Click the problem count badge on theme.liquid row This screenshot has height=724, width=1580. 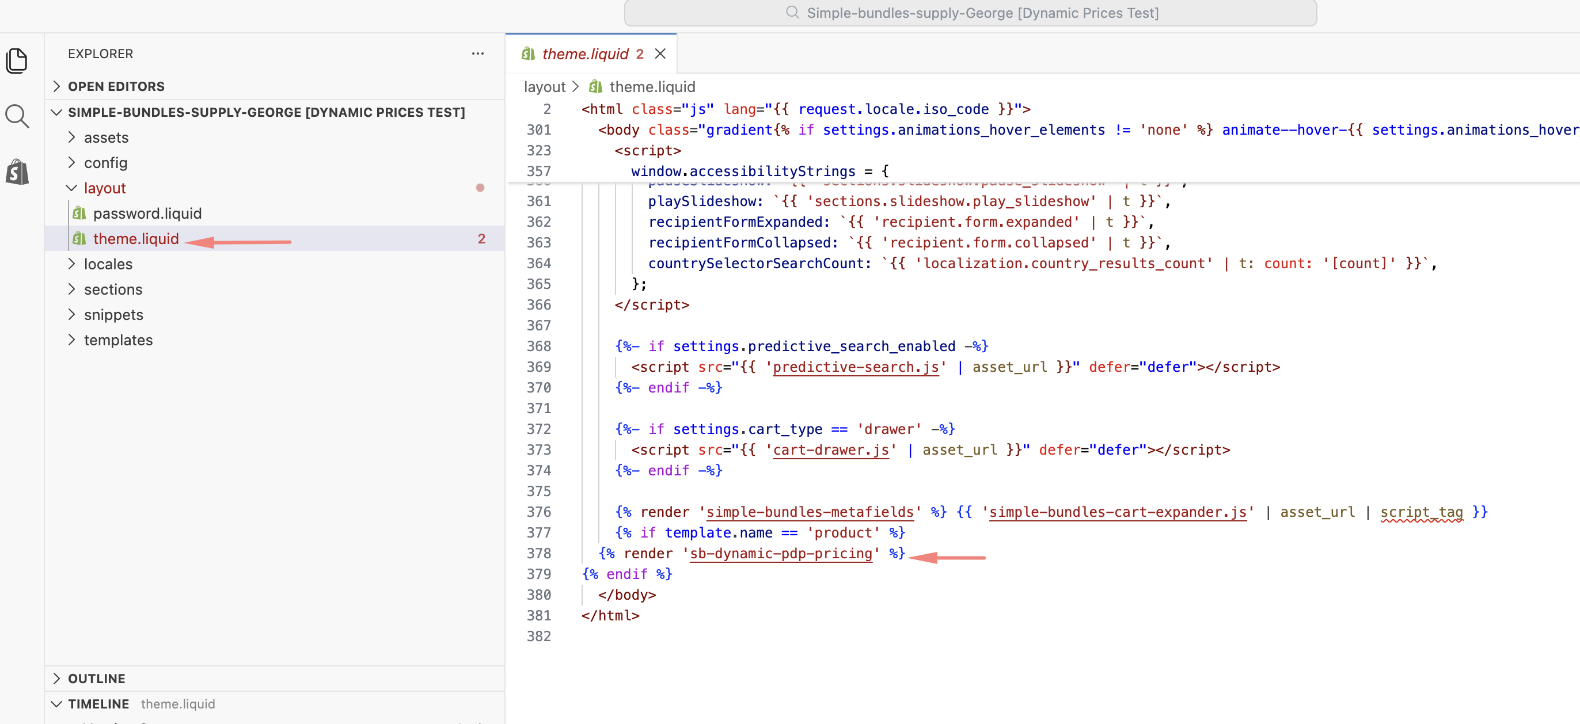point(481,239)
